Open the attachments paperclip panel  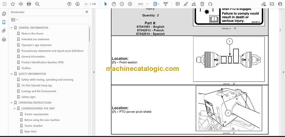4,31
